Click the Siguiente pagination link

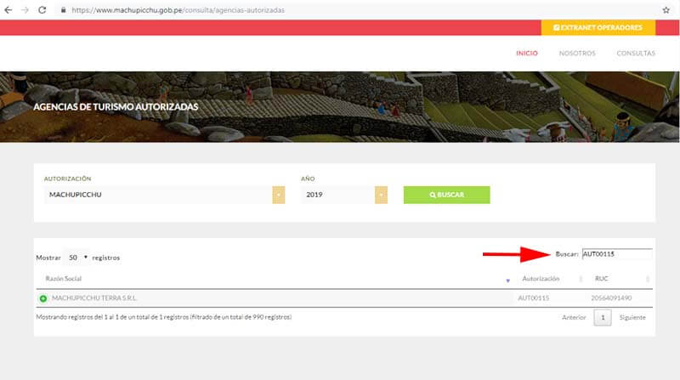point(632,317)
